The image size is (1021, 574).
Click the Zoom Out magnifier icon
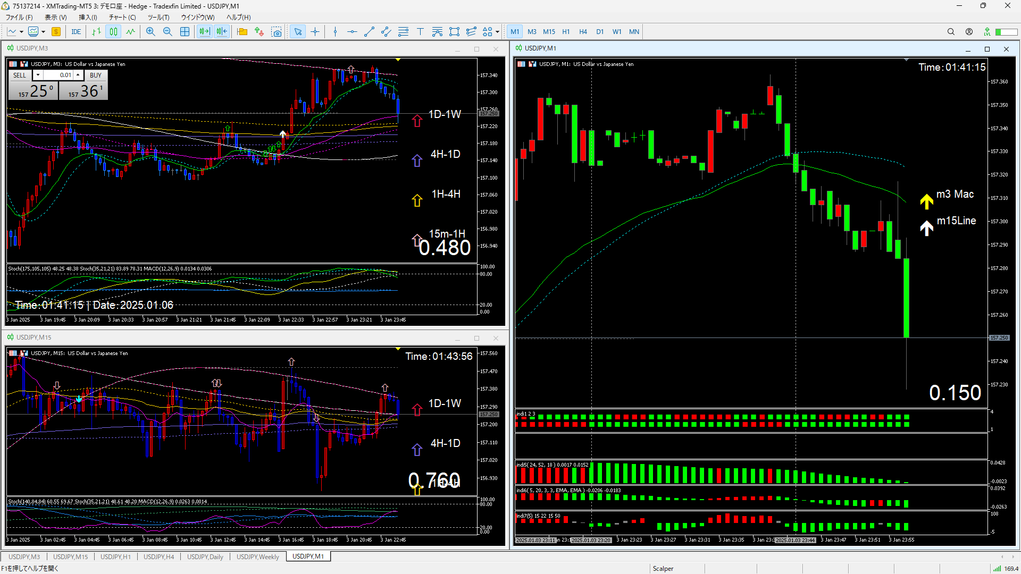pos(168,32)
